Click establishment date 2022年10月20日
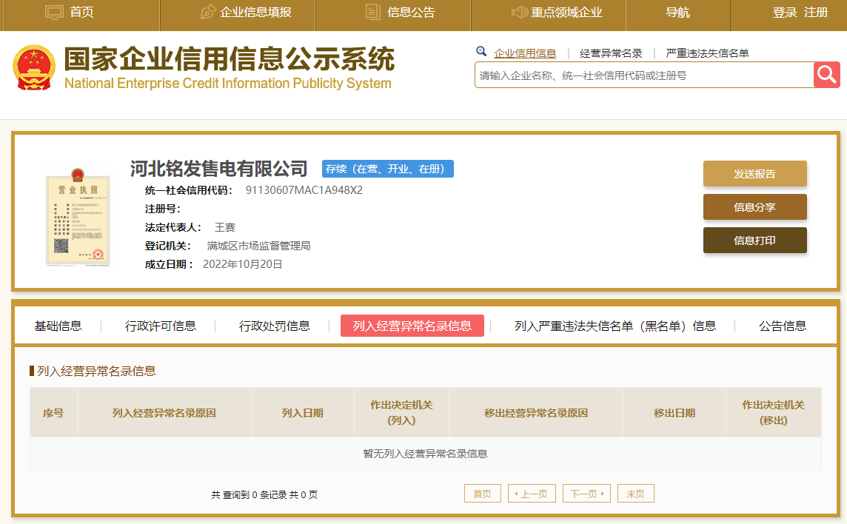Image resolution: width=847 pixels, height=524 pixels. pyautogui.click(x=243, y=264)
